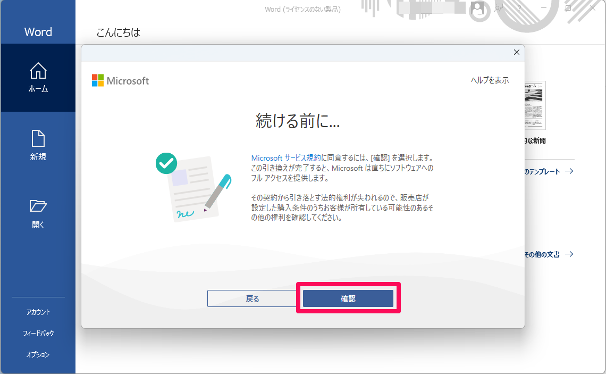Image resolution: width=606 pixels, height=374 pixels.
Task: Click the account profile avatar icon
Action: click(478, 9)
